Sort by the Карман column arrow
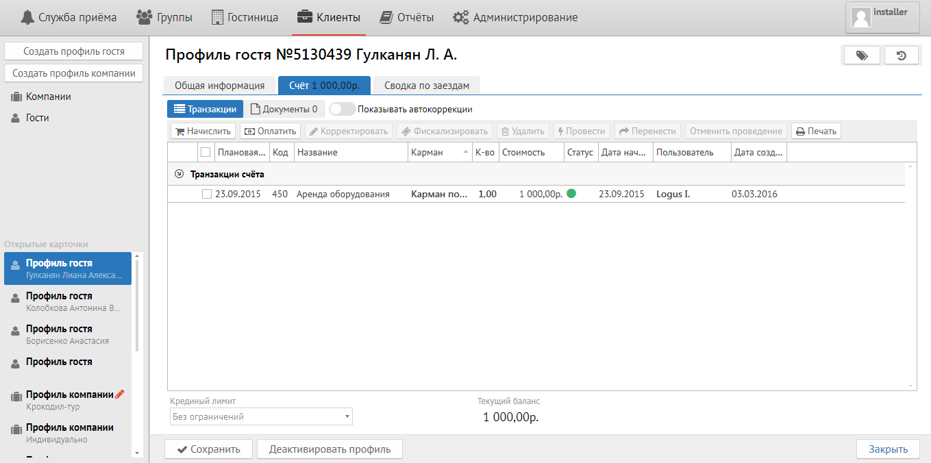This screenshot has height=463, width=931. tap(466, 152)
